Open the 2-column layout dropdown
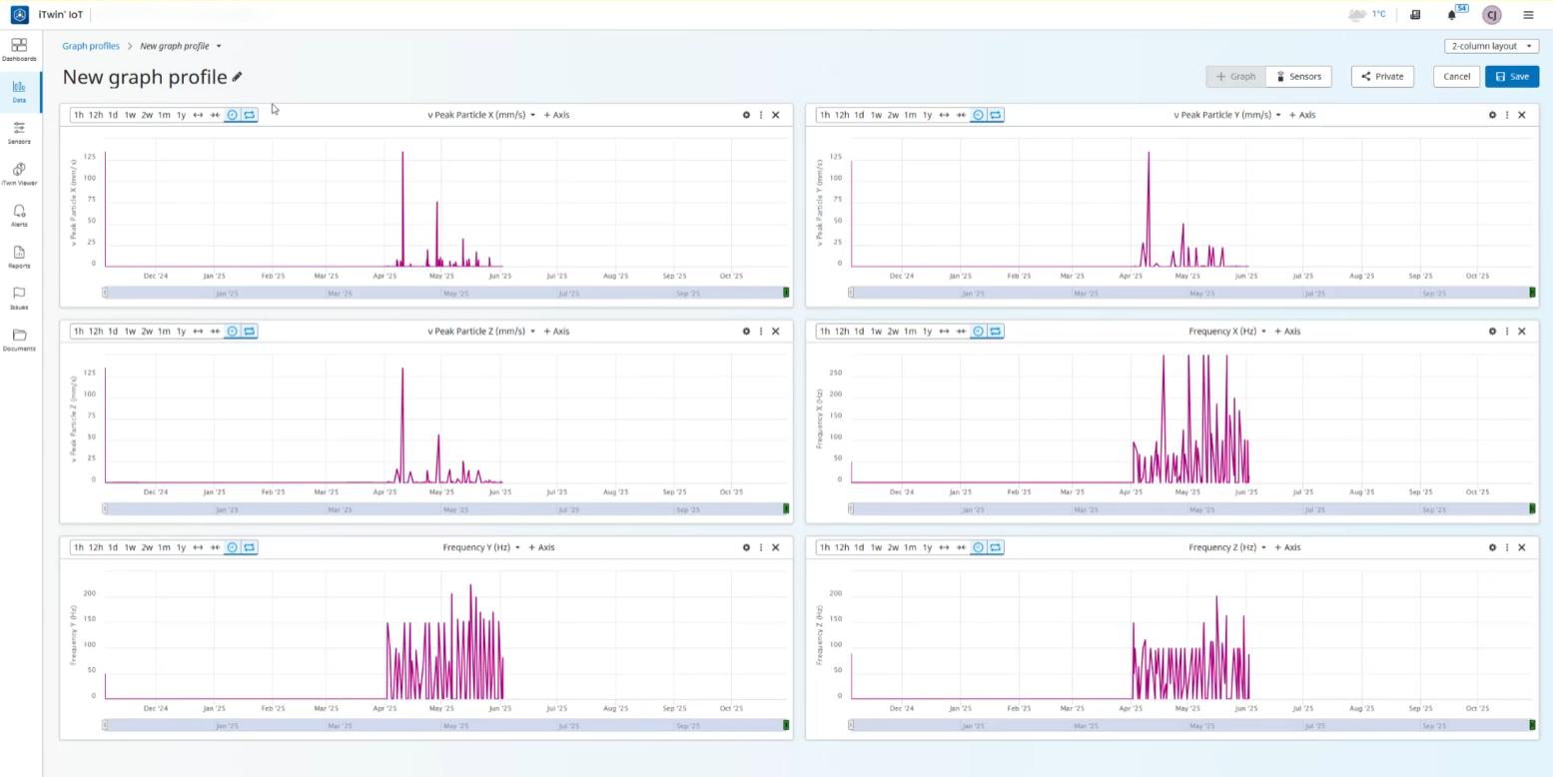The image size is (1553, 777). tap(1491, 46)
